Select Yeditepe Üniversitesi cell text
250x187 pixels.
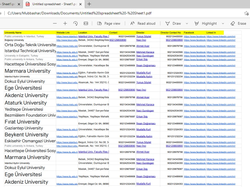pos(24,109)
